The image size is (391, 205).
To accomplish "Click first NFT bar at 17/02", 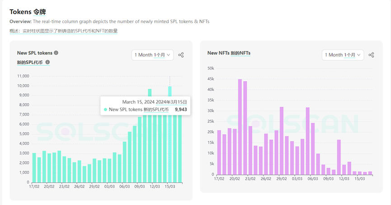I will [219, 152].
